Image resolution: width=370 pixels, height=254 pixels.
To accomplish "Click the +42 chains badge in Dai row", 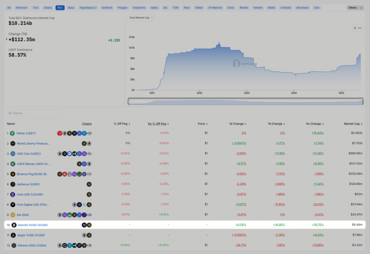I will (89, 215).
